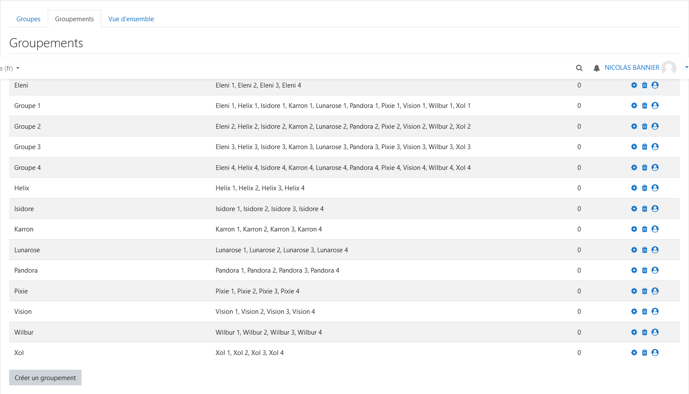Click trash icon for Lunarose row
This screenshot has width=689, height=394.
click(645, 250)
